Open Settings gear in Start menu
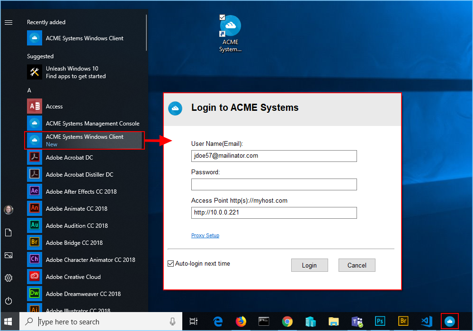 (x=9, y=278)
